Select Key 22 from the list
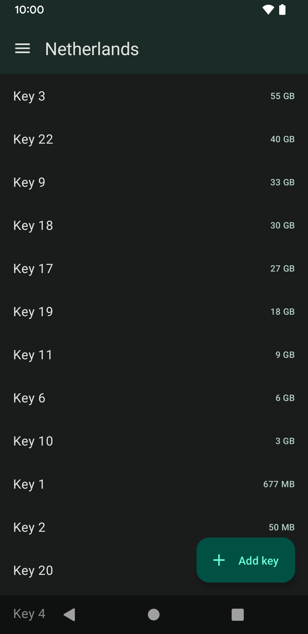 pos(154,139)
